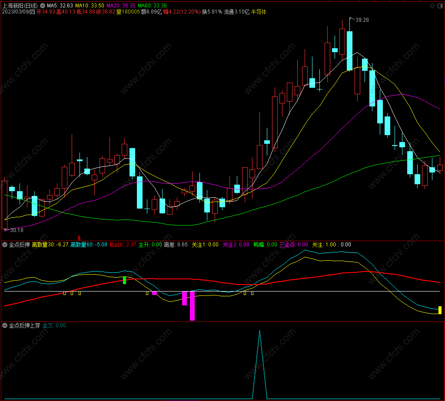Screen dimensions: 445x401
Task: Open the dropdown next to 上海新阳(日线)
Action: coord(43,6)
